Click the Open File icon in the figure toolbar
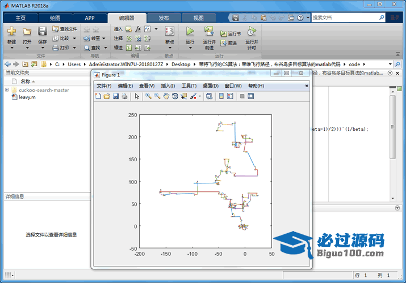406x283 pixels. click(107, 96)
